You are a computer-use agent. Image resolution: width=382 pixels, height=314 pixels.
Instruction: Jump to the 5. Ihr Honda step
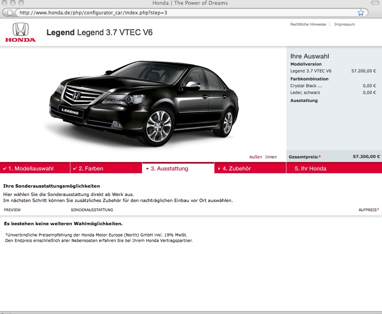pos(310,168)
